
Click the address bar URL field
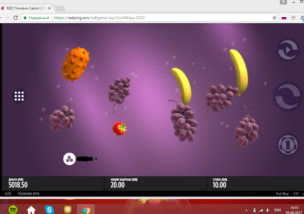point(150,18)
